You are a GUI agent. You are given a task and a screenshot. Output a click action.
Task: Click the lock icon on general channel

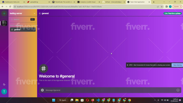(x=34, y=30)
